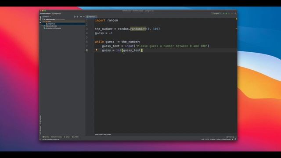Click the UTF-8 encoding in status bar
This screenshot has height=158, width=281.
click(207, 140)
